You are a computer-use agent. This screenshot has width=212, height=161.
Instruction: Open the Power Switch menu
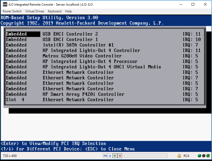coord(12,11)
